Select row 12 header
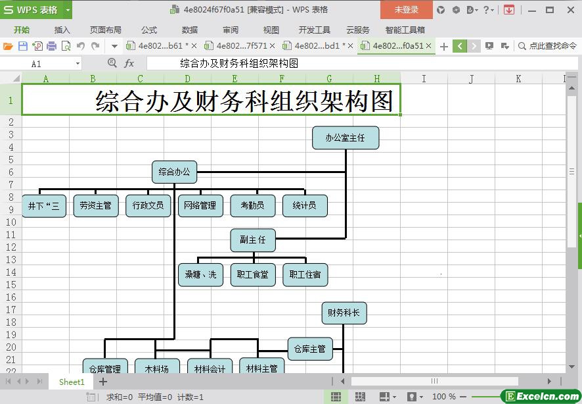582x404 pixels. (11, 247)
